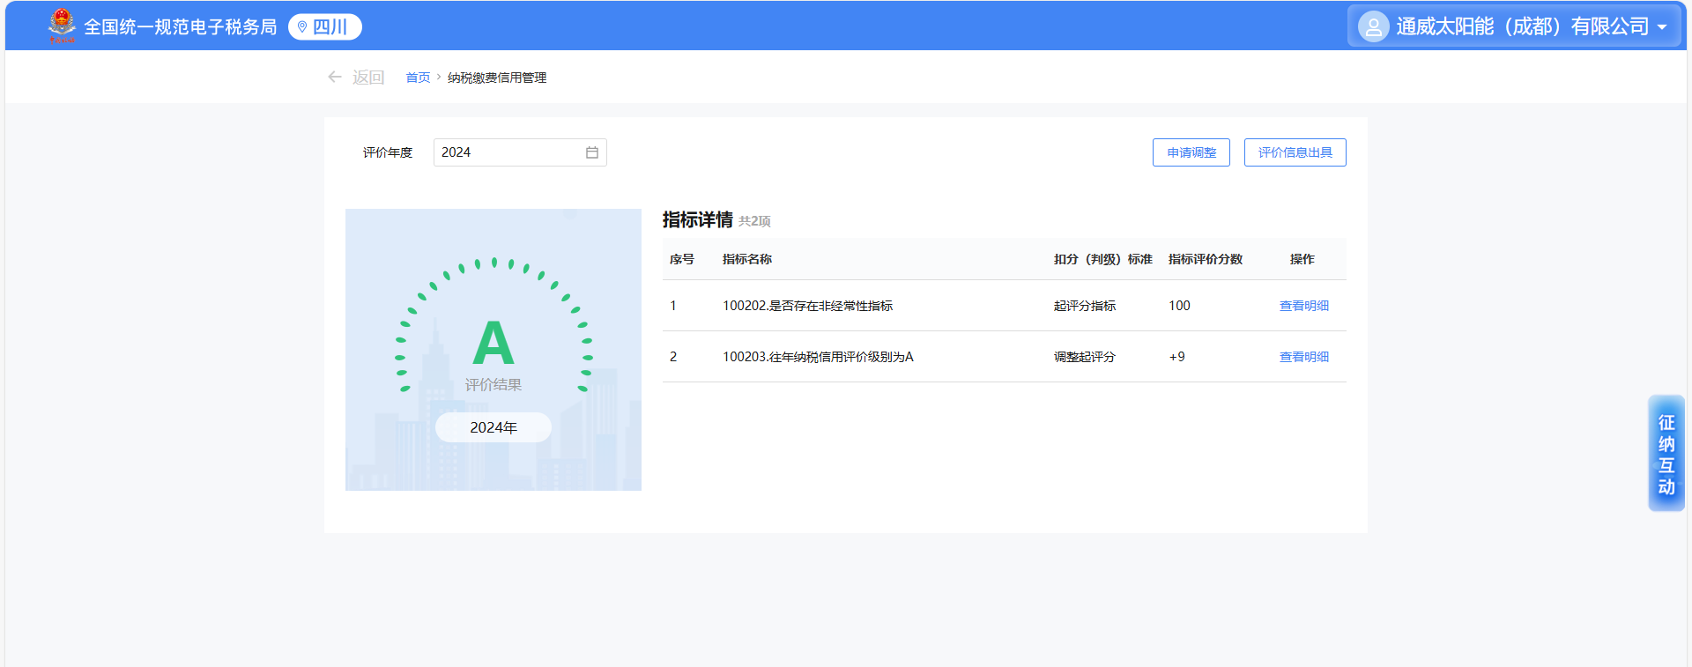Open the 四川 region selector
This screenshot has height=667, width=1692.
(x=330, y=27)
